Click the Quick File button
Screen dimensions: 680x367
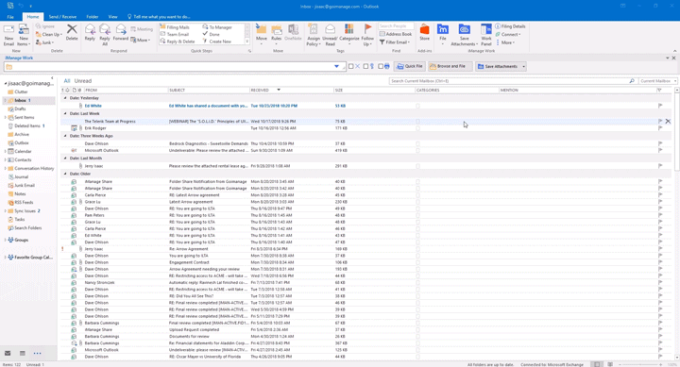[x=409, y=66]
